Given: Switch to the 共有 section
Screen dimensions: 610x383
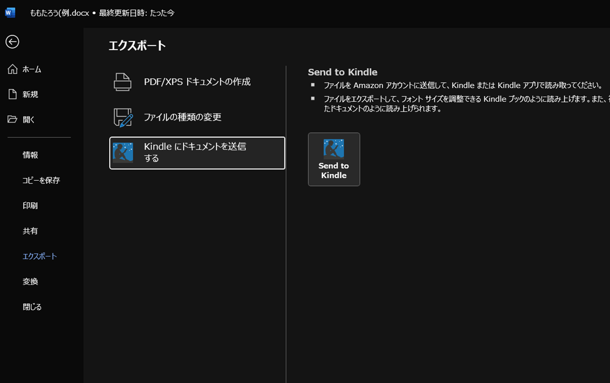Looking at the screenshot, I should click(30, 231).
